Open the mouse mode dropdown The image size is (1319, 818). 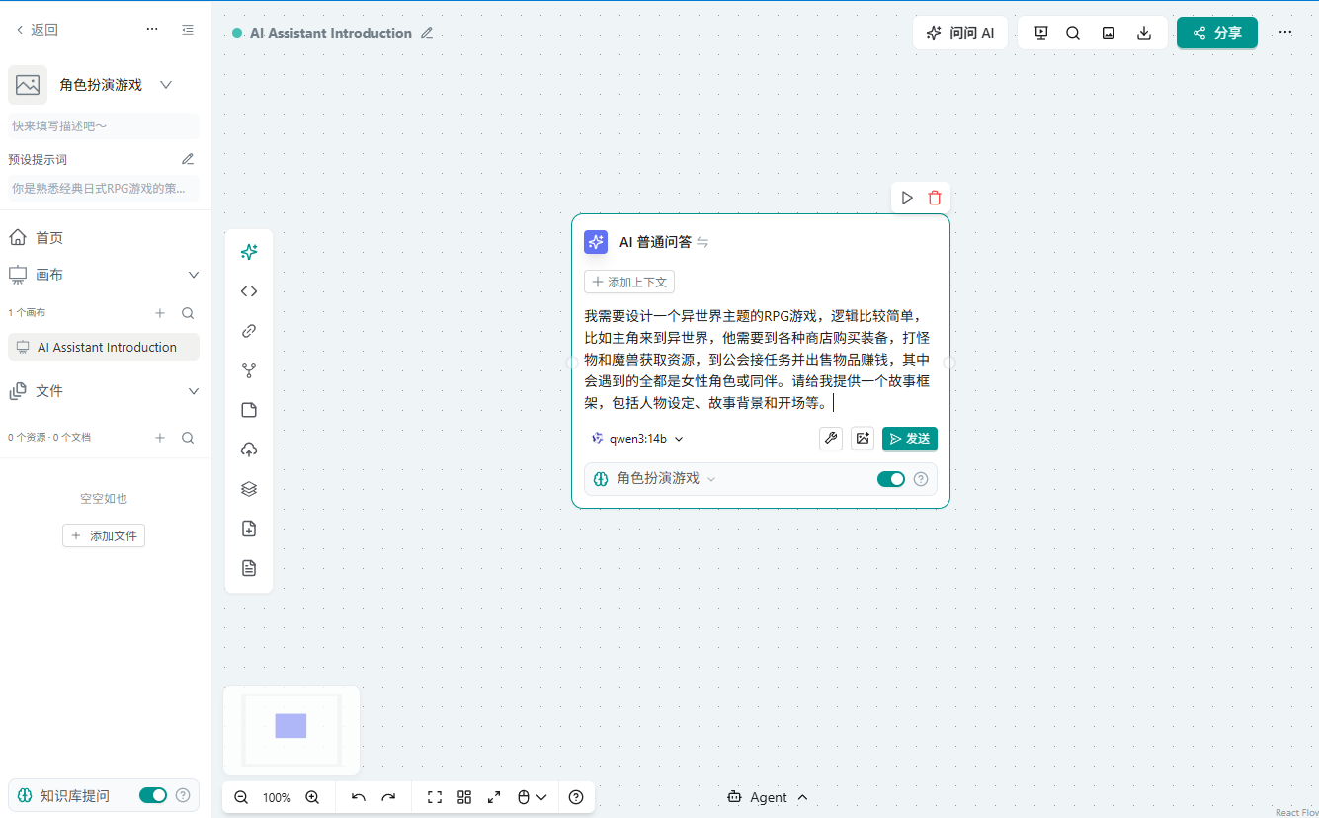(x=533, y=797)
